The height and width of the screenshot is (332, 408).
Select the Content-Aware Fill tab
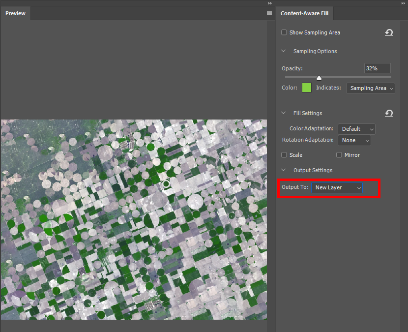[x=304, y=13]
